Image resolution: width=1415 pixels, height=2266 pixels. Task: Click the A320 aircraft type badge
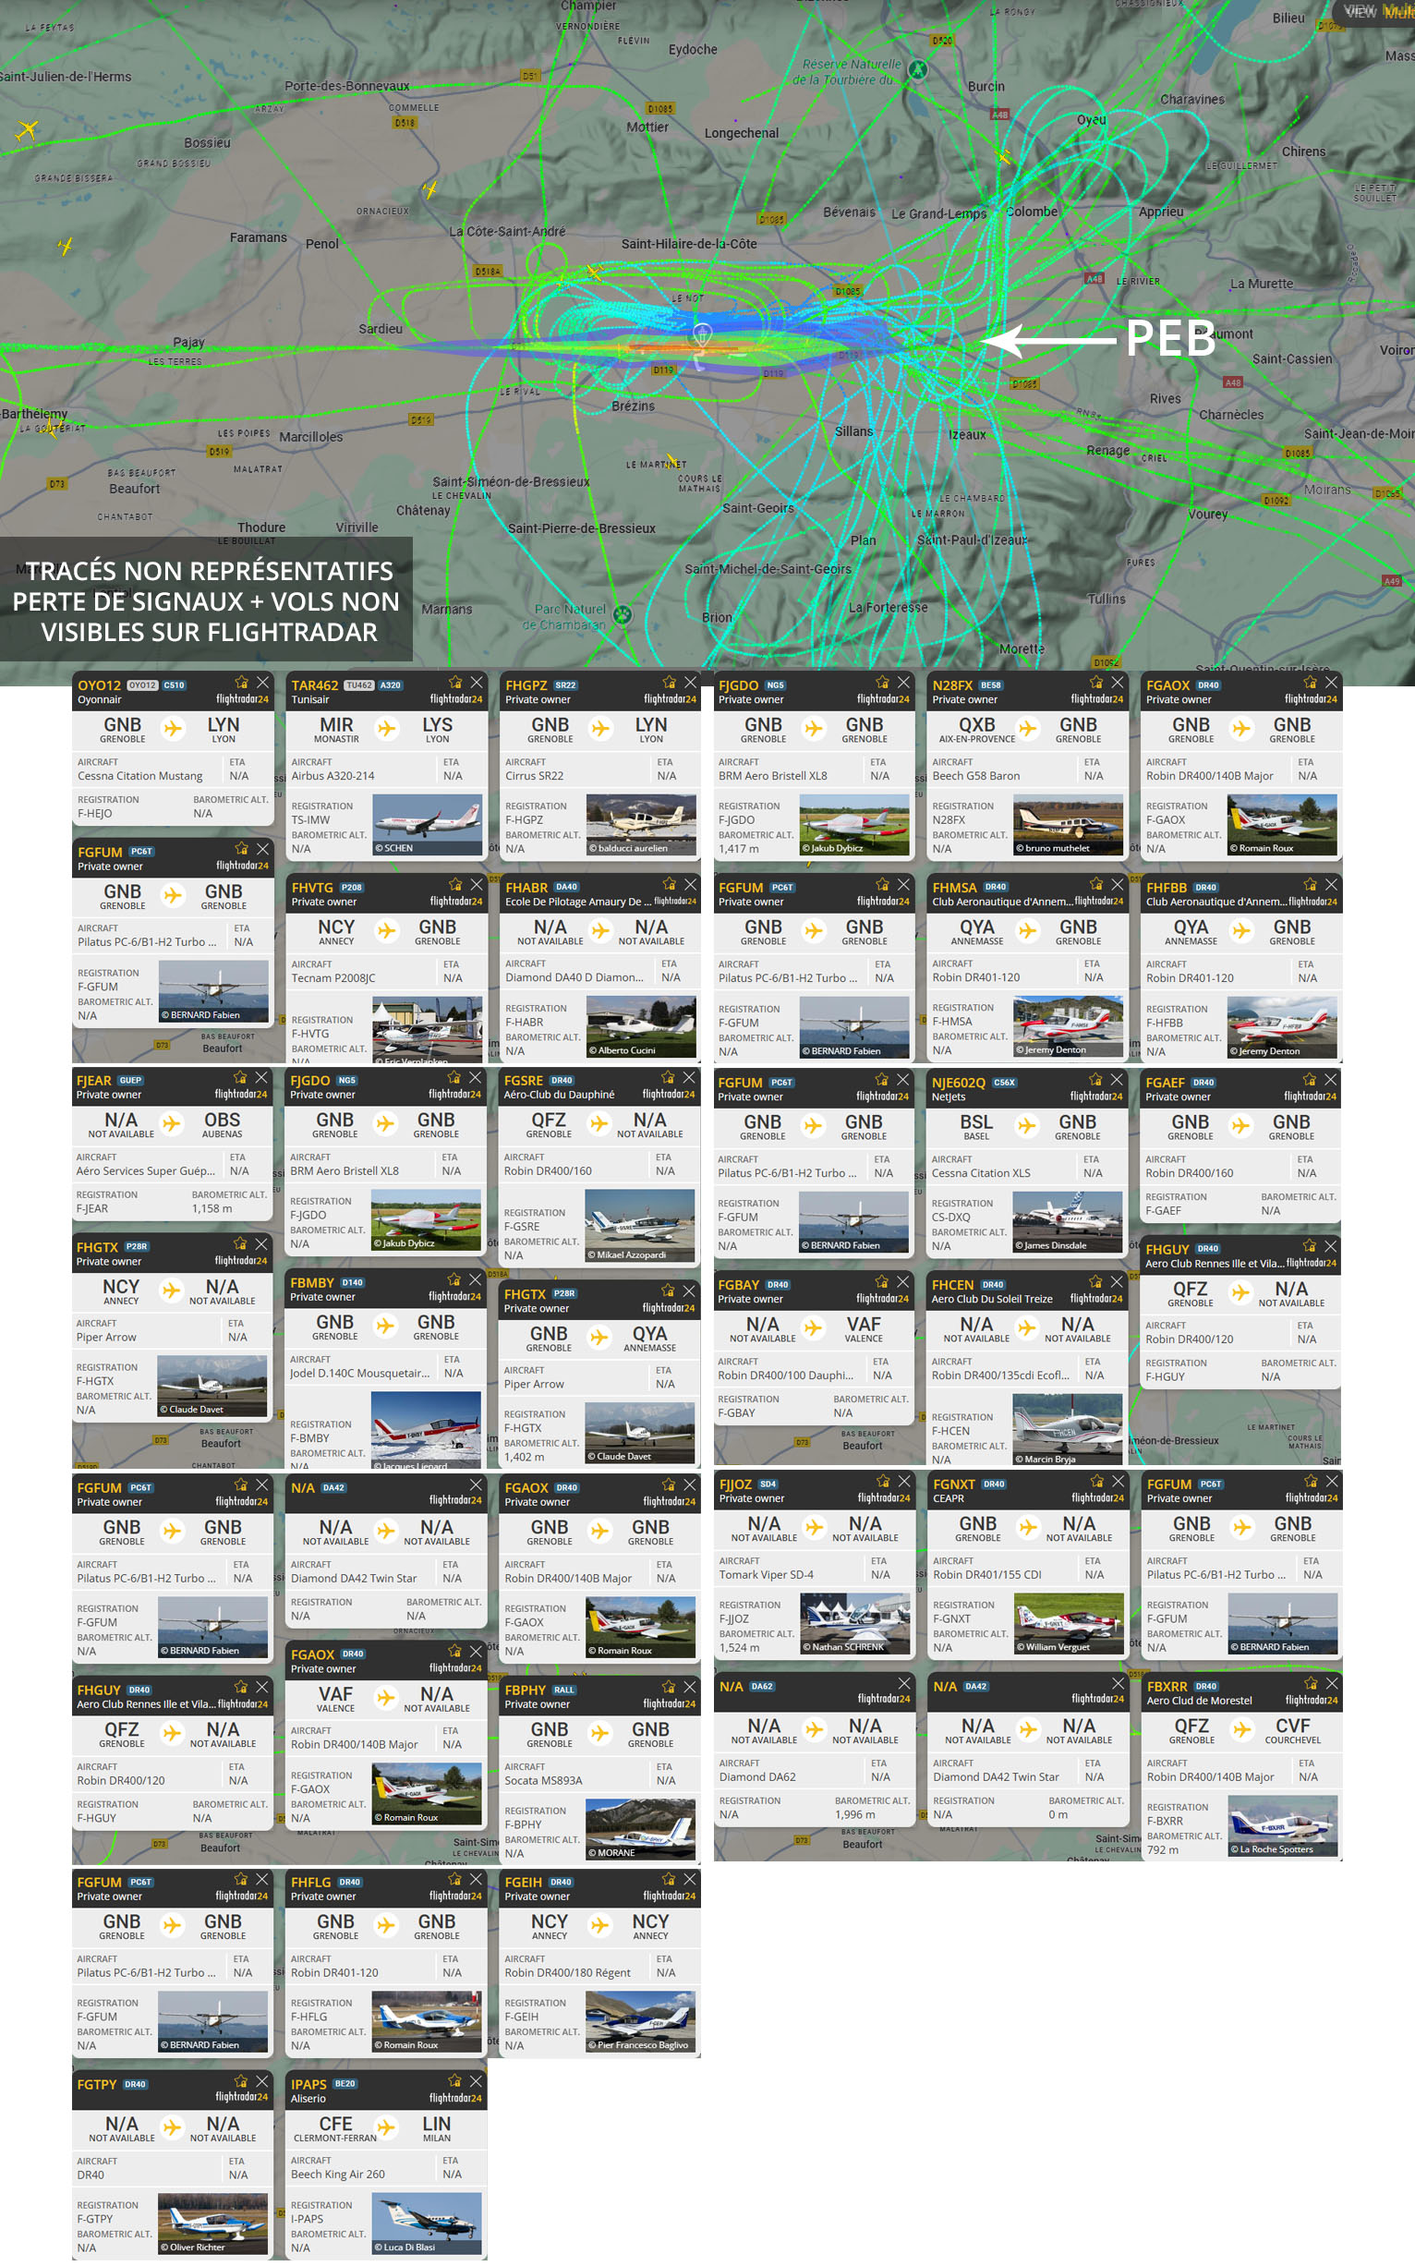pyautogui.click(x=391, y=685)
